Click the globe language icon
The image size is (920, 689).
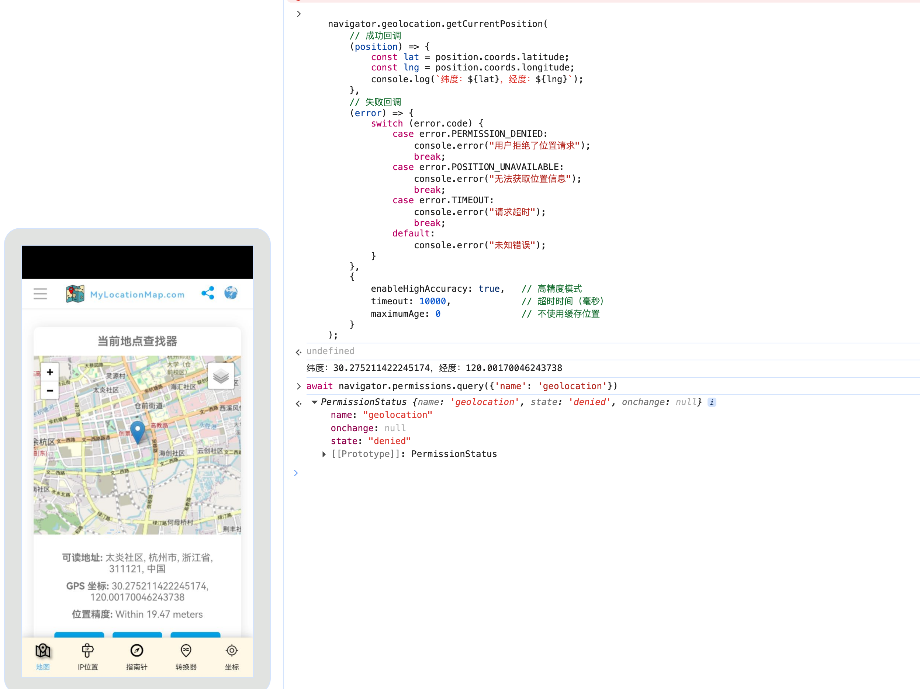[x=231, y=293]
